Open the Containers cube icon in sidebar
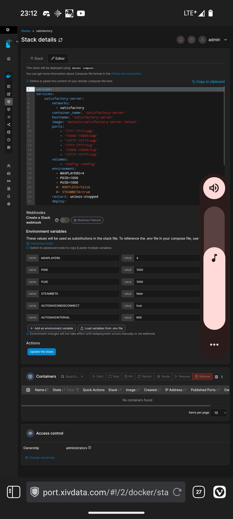The width and height of the screenshot is (233, 519). tap(9, 109)
